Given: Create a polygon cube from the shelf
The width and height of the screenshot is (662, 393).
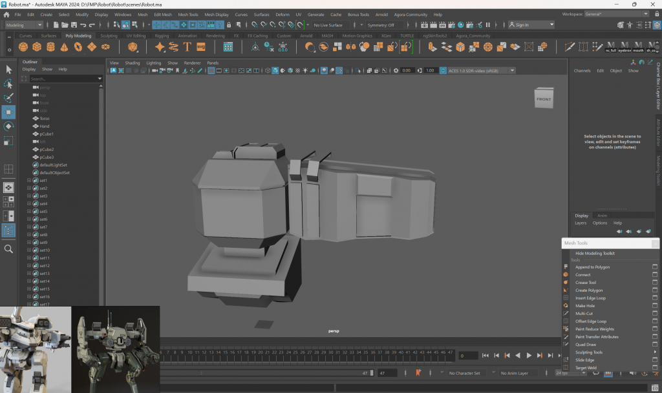Looking at the screenshot, I should click(36, 47).
